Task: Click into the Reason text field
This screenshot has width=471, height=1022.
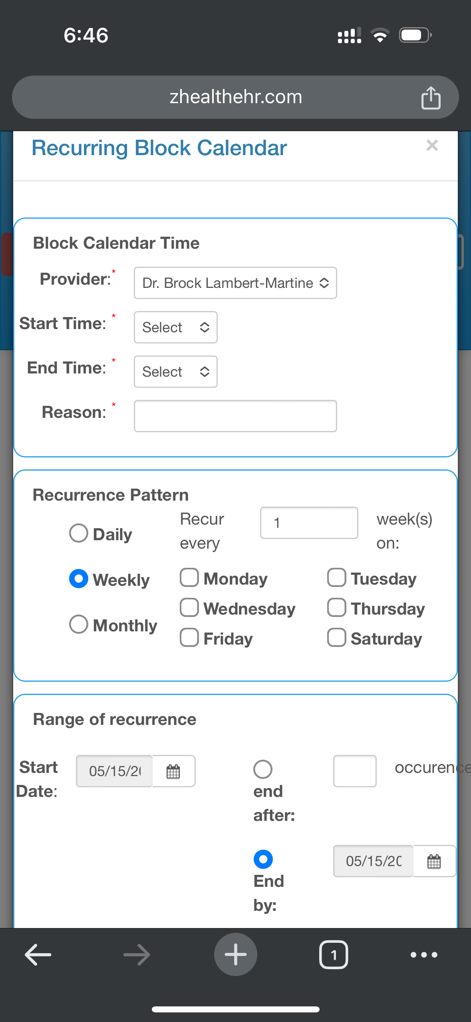Action: click(235, 416)
